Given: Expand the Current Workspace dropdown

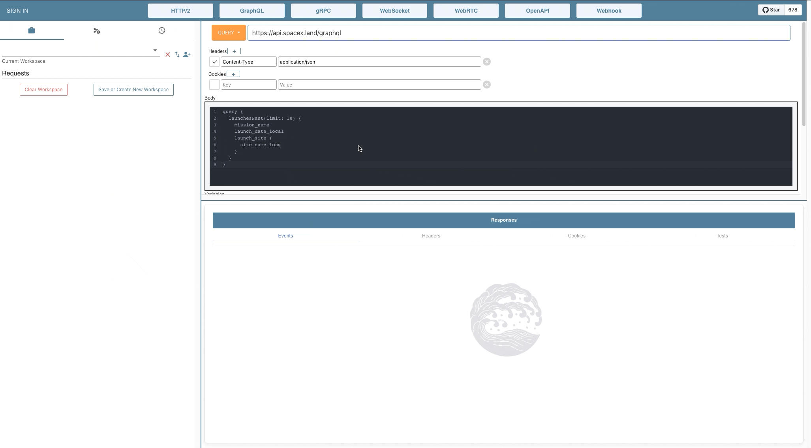Looking at the screenshot, I should click(155, 50).
